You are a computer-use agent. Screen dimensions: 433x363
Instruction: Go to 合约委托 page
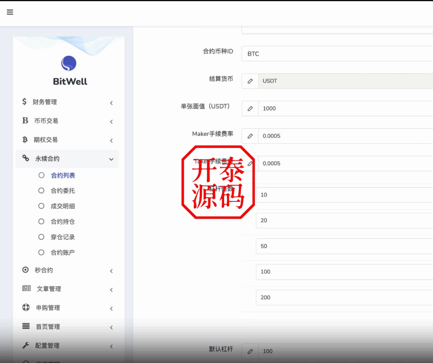[x=63, y=191]
